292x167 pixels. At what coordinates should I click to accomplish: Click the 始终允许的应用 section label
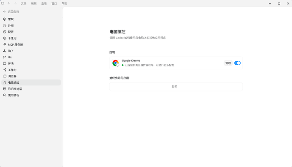[x=119, y=78]
